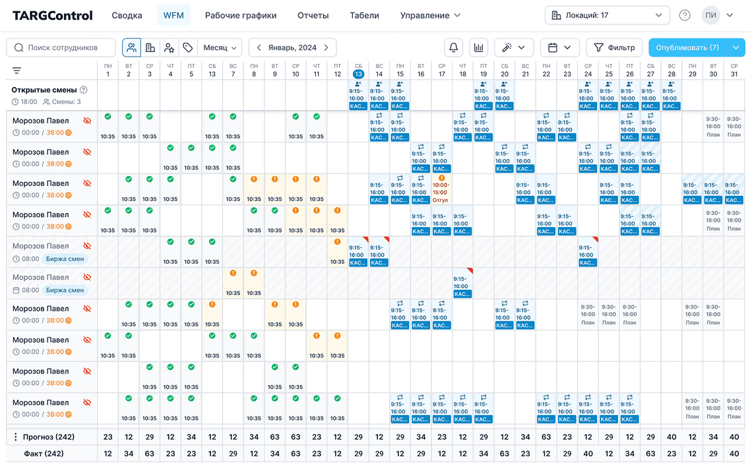Switch to employees view icon
Image resolution: width=752 pixels, height=467 pixels.
132,47
